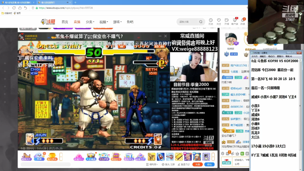Open Notepad 文件(F) menu
Screen dimensions: 304x171
click(x=254, y=56)
